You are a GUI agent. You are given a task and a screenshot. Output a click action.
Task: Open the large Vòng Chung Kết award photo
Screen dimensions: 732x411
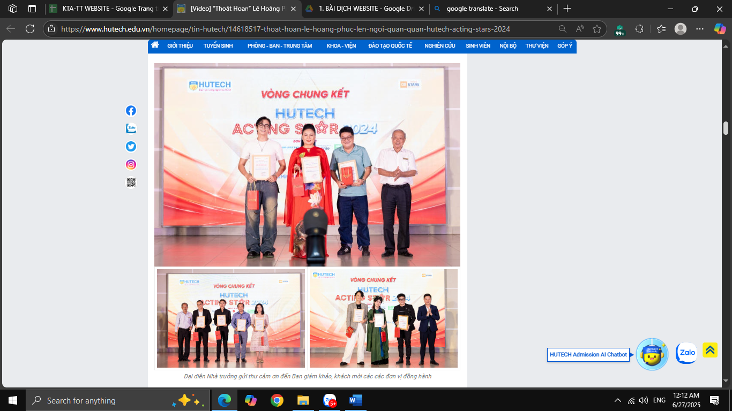[x=307, y=165]
